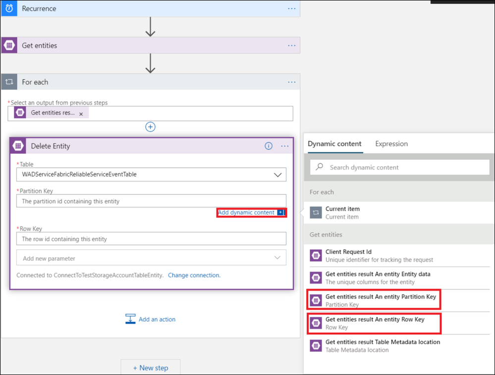Click the select output from previous steps field
Image resolution: width=495 pixels, height=375 pixels.
coord(150,113)
